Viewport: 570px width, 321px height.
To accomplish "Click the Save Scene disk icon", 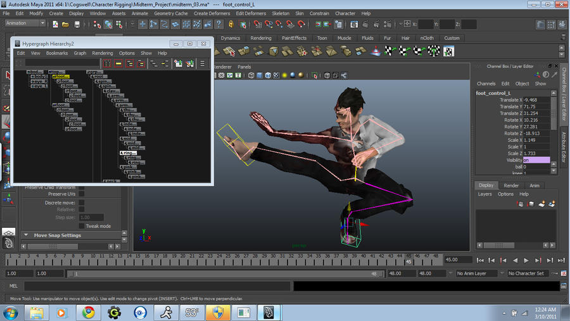I will (x=77, y=24).
